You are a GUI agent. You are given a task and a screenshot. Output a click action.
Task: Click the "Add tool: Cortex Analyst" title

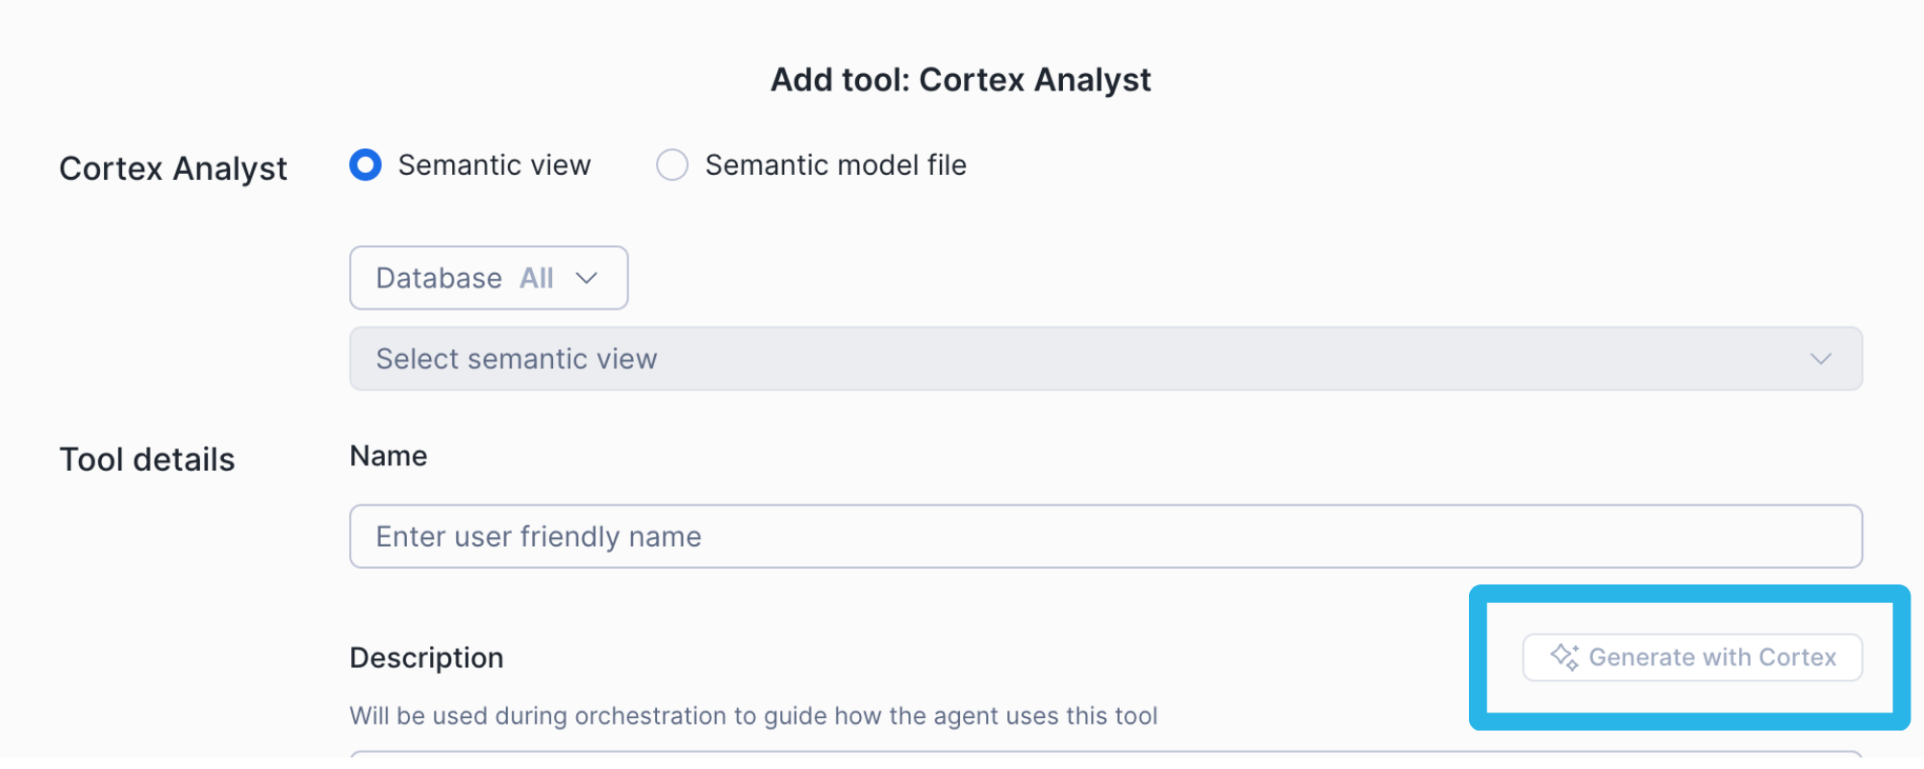[x=961, y=80]
